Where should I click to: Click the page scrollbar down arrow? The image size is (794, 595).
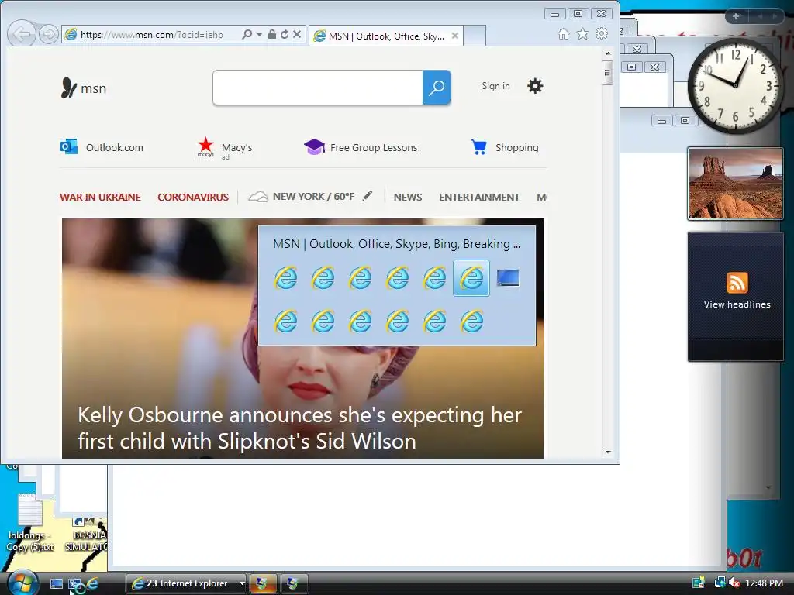[x=608, y=452]
